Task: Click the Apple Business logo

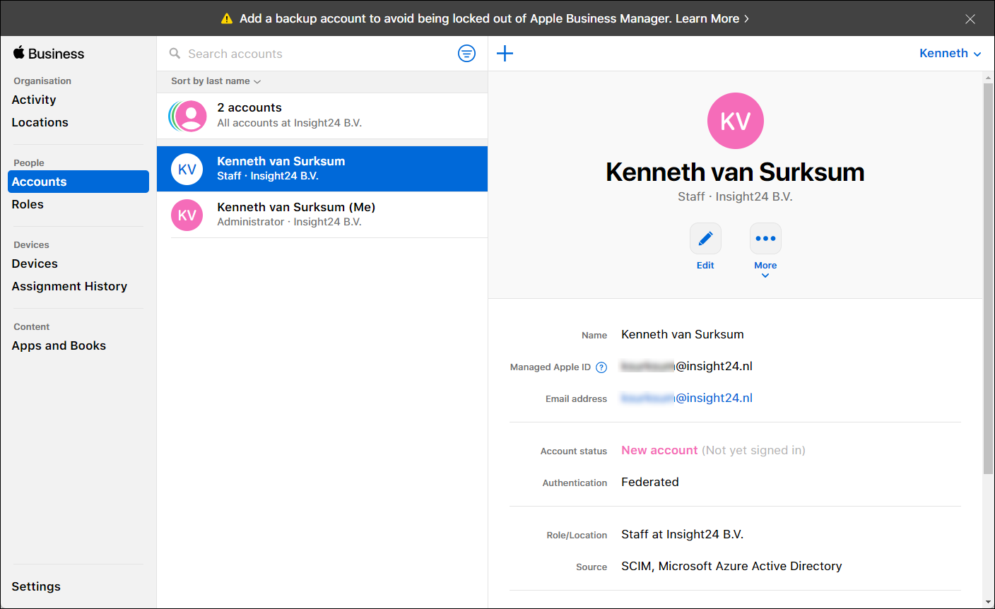Action: [48, 54]
